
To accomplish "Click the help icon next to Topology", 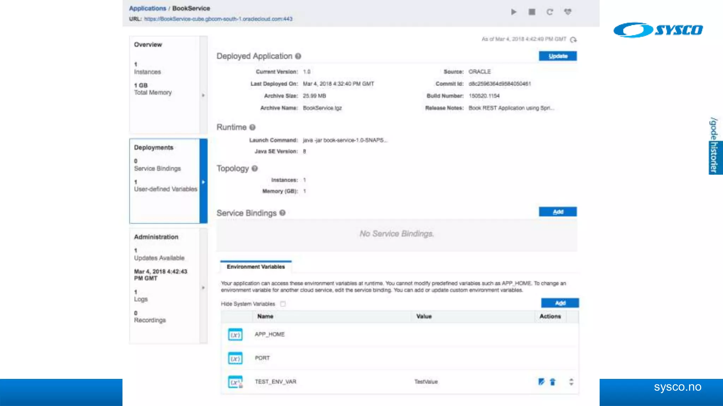I will [255, 168].
